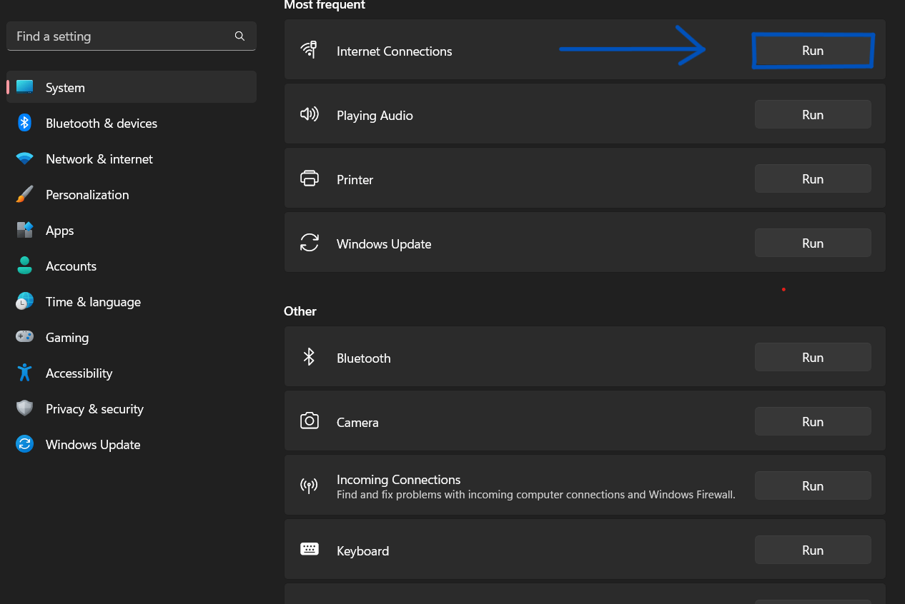
Task: Go to Network & internet settings
Action: 132,158
